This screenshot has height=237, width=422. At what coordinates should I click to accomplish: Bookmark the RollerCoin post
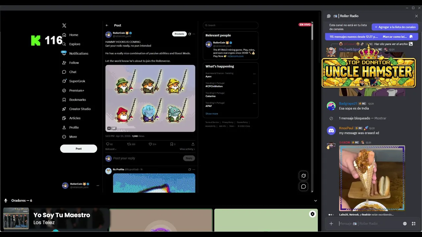tap(172, 144)
